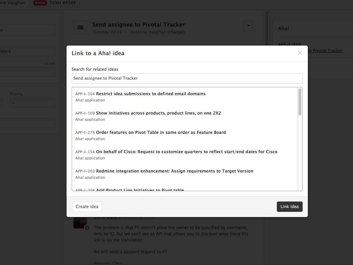Click the Search for related ideas field
Image resolution: width=353 pixels, height=265 pixels.
[x=187, y=78]
